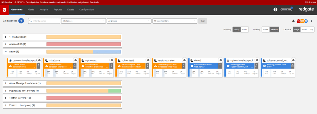This screenshot has height=114, width=317.
Task: Set card size to Tiny
Action: click(x=311, y=30)
